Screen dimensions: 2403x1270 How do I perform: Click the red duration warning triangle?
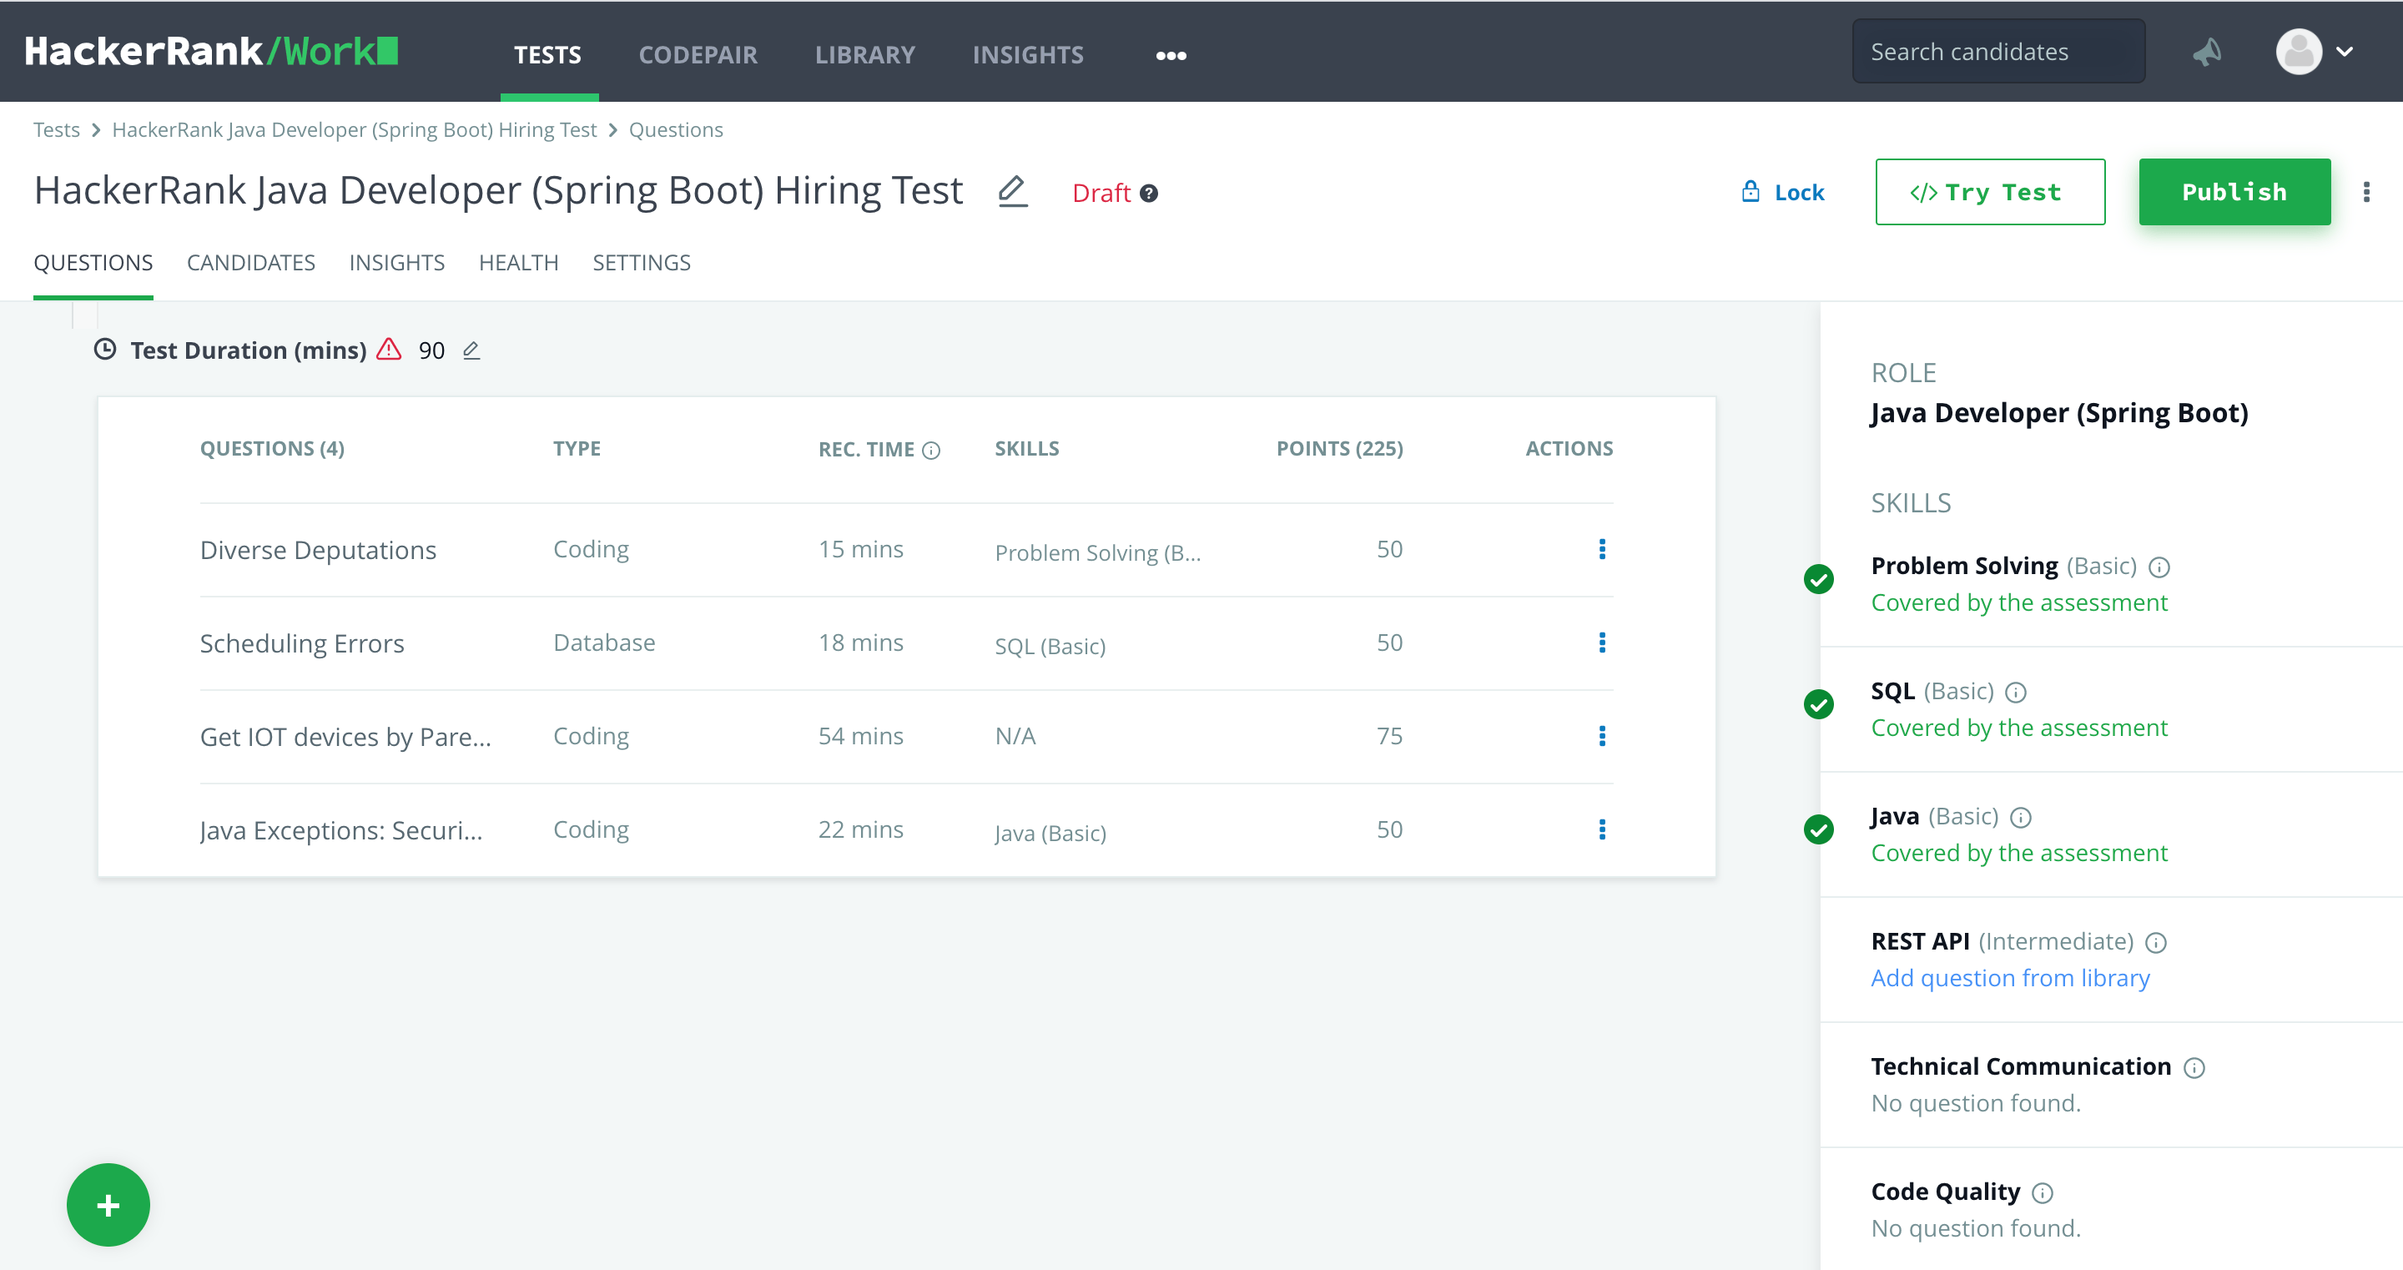point(389,350)
